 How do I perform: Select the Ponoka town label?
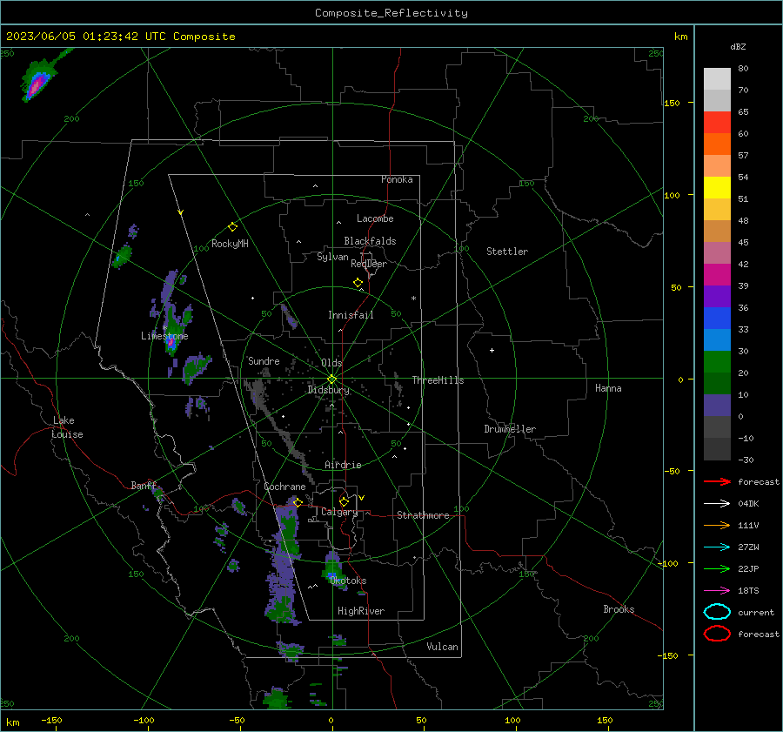(397, 179)
